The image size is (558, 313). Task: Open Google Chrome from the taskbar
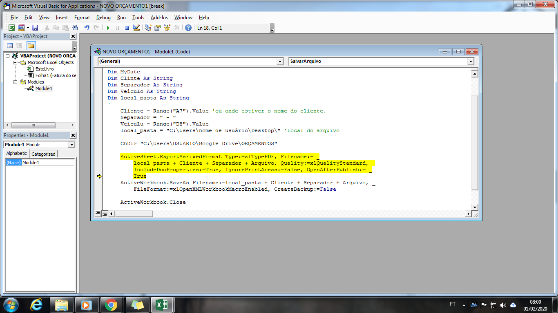pyautogui.click(x=111, y=305)
